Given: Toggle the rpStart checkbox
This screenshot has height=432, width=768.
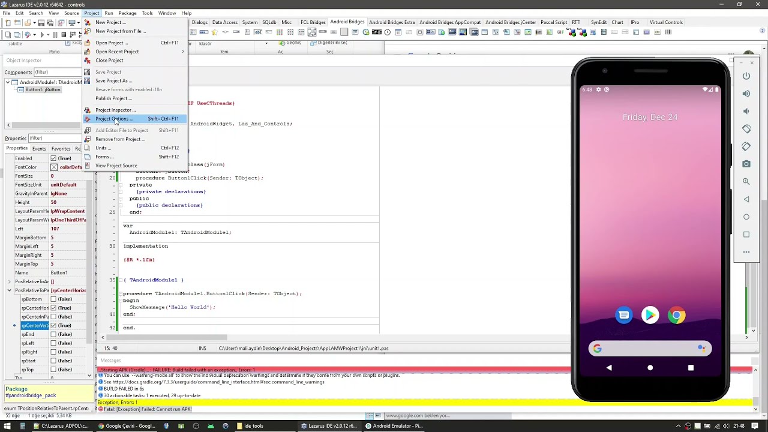Looking at the screenshot, I should coord(53,361).
